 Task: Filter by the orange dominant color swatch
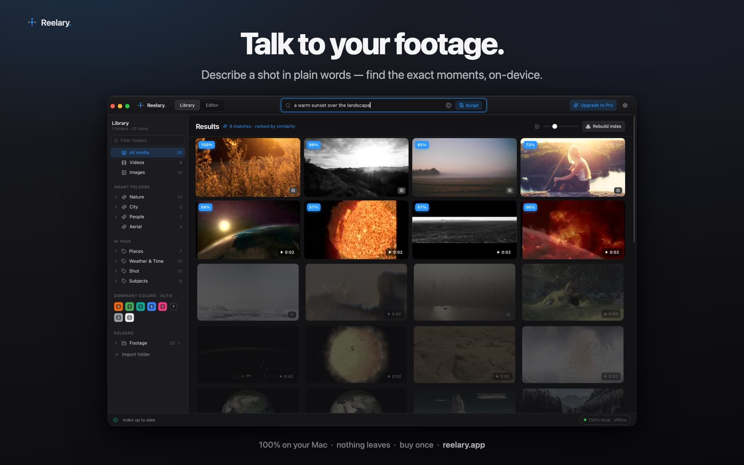pyautogui.click(x=119, y=307)
